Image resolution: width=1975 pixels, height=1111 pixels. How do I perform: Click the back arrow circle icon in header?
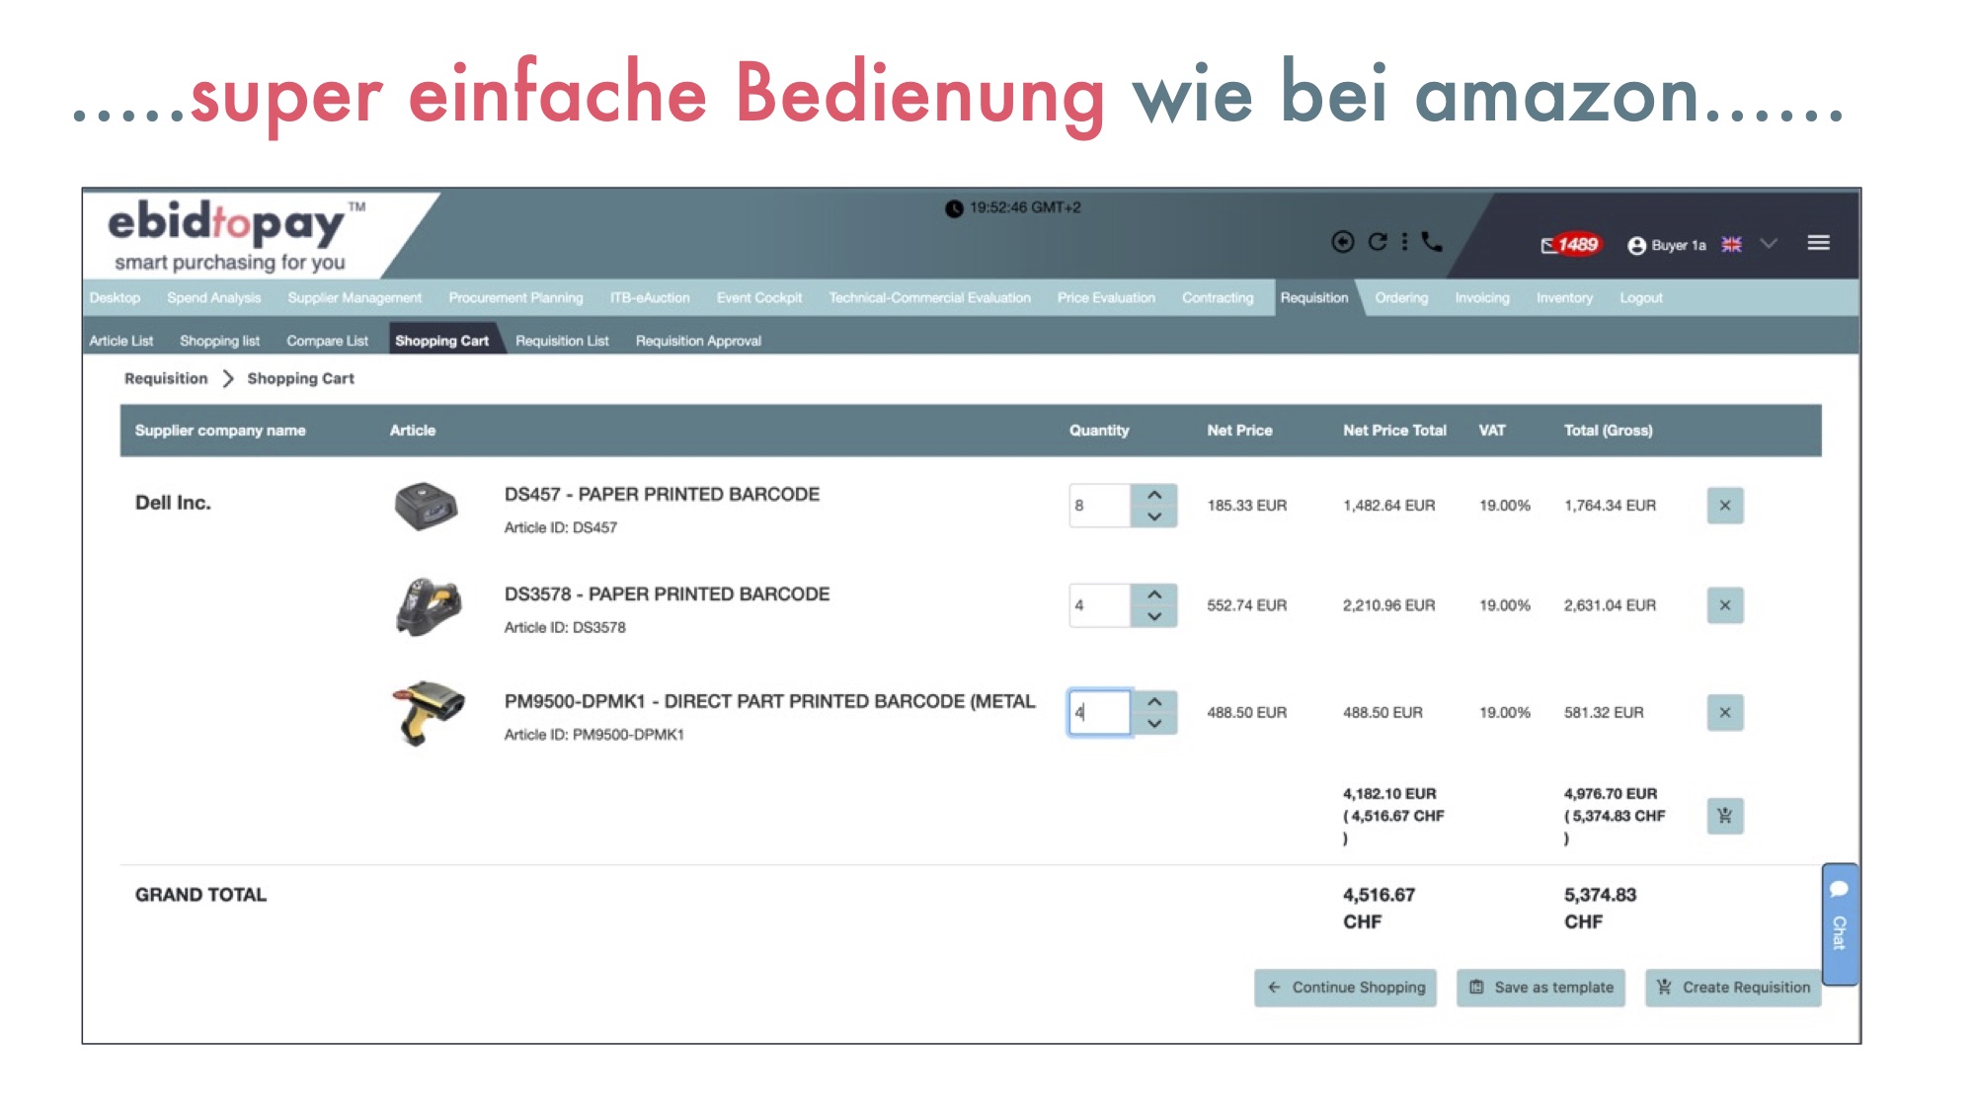[x=1342, y=242]
